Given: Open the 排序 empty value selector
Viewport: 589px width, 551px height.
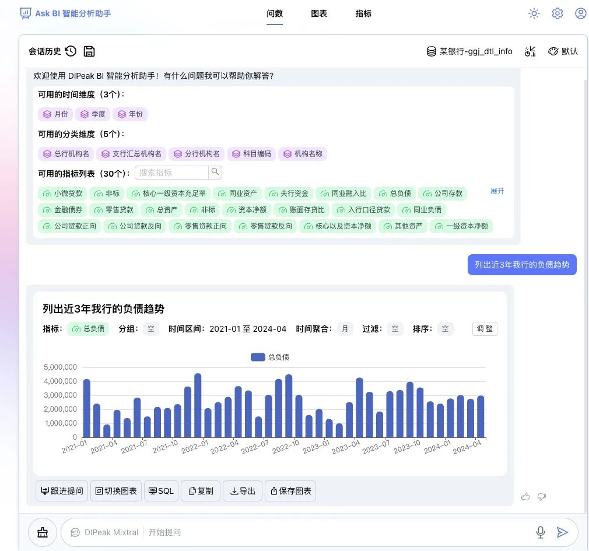Looking at the screenshot, I should [x=445, y=329].
